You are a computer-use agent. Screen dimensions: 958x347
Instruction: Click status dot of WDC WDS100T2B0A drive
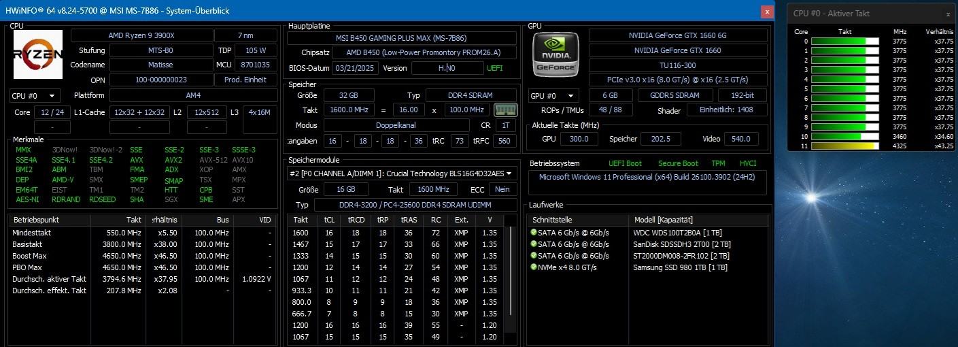point(534,233)
